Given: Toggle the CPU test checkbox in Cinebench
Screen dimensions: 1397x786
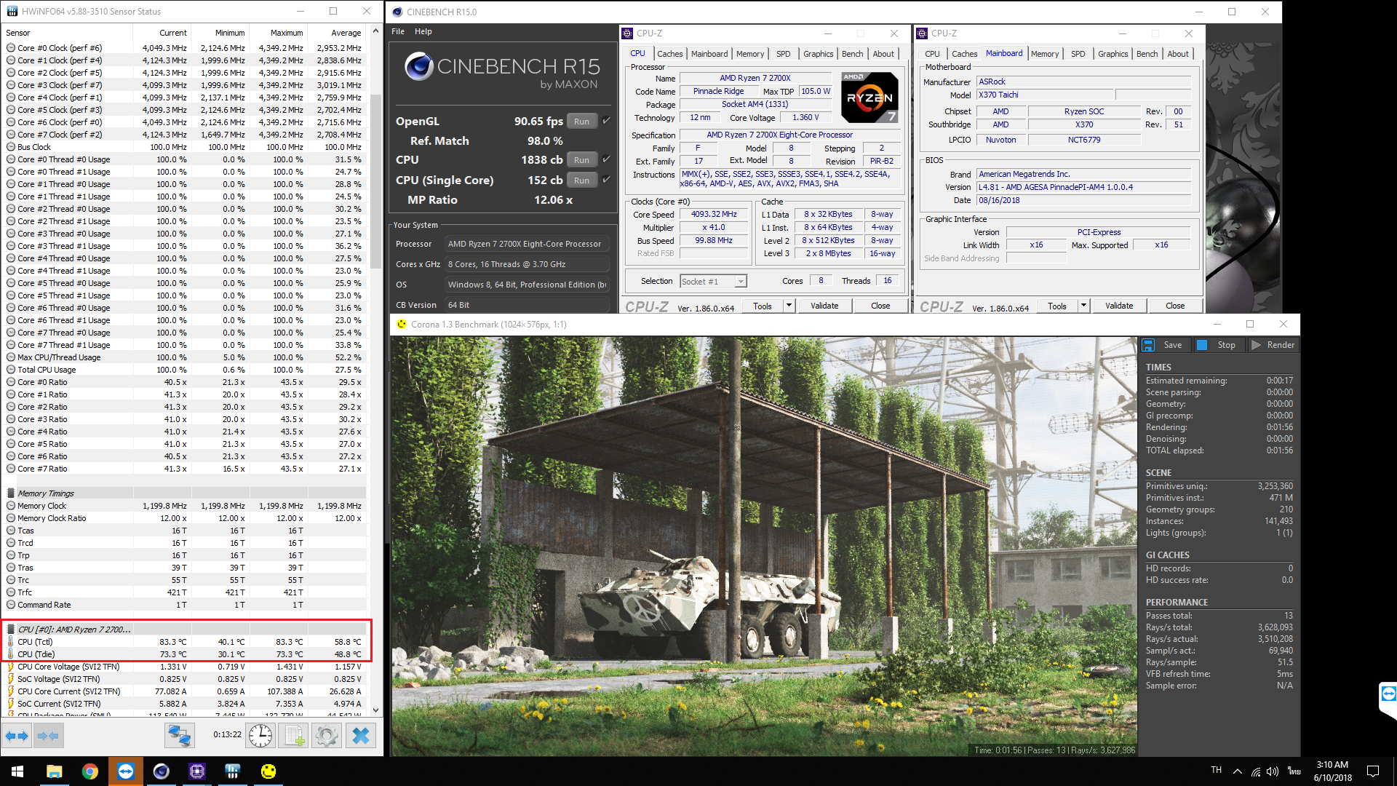Looking at the screenshot, I should (x=606, y=159).
